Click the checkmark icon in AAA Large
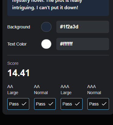 (x=77, y=104)
